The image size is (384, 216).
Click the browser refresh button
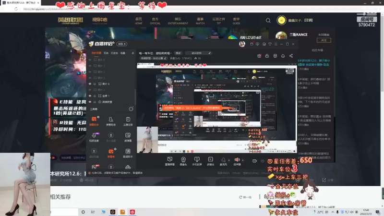click(x=16, y=9)
